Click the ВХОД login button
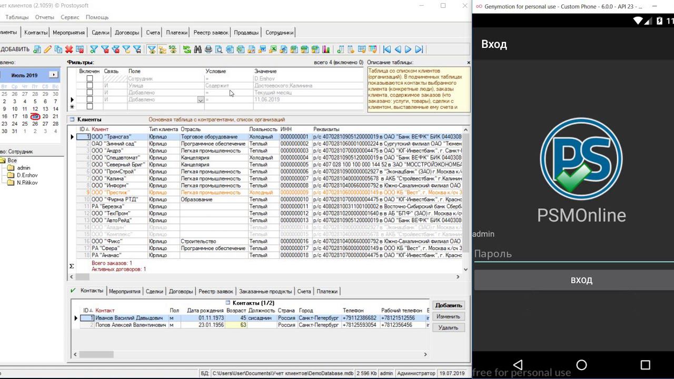This screenshot has height=379, width=674. (x=581, y=280)
